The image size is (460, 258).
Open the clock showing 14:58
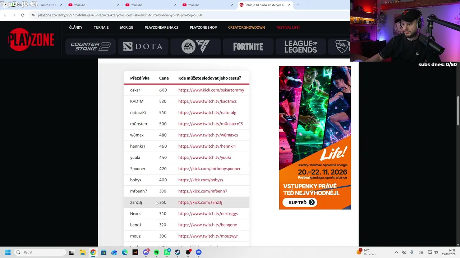[449, 252]
